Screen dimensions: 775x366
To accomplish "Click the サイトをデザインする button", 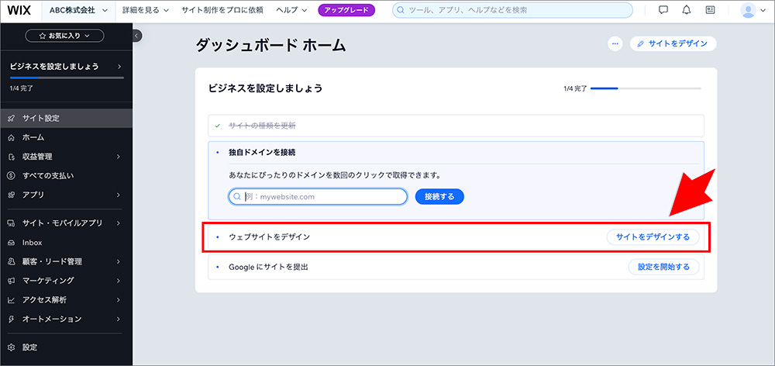I will click(653, 237).
